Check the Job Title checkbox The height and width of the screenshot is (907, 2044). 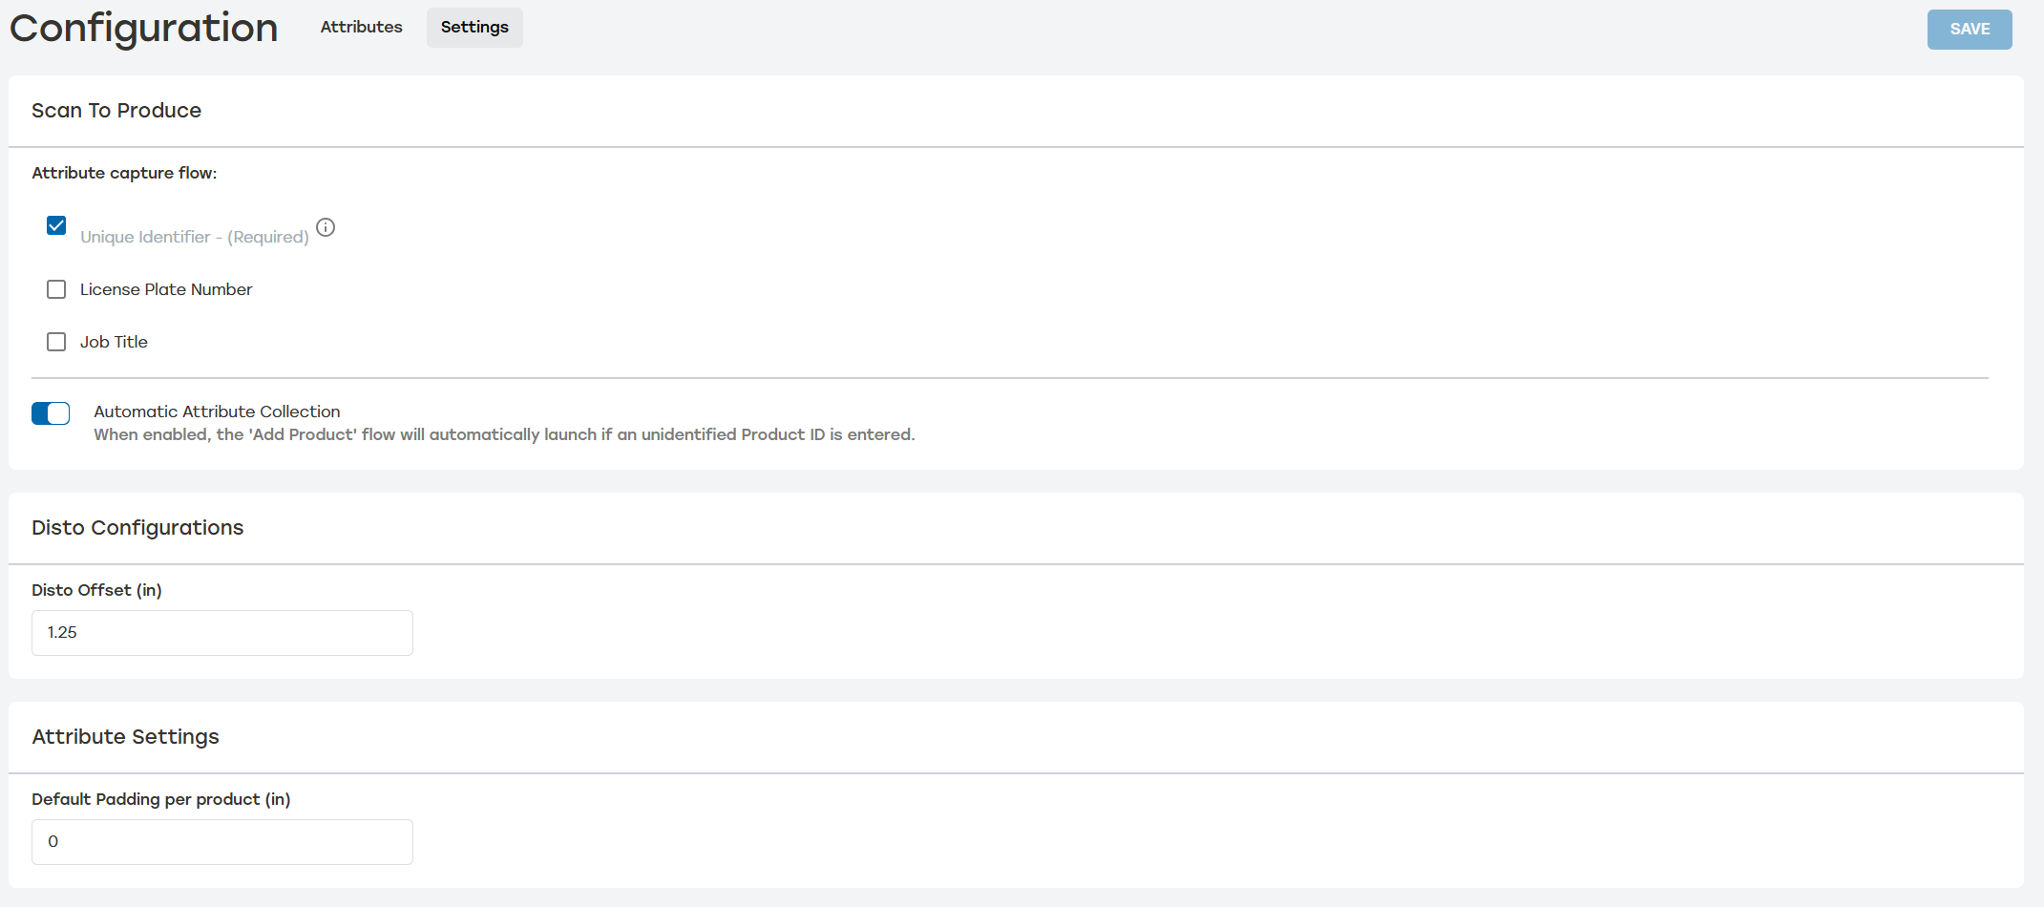tap(56, 342)
